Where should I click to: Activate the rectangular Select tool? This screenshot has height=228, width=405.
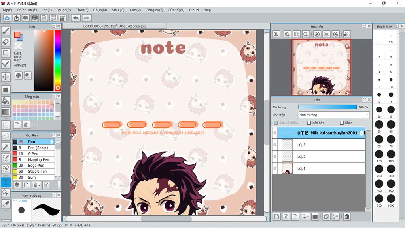pos(6,125)
